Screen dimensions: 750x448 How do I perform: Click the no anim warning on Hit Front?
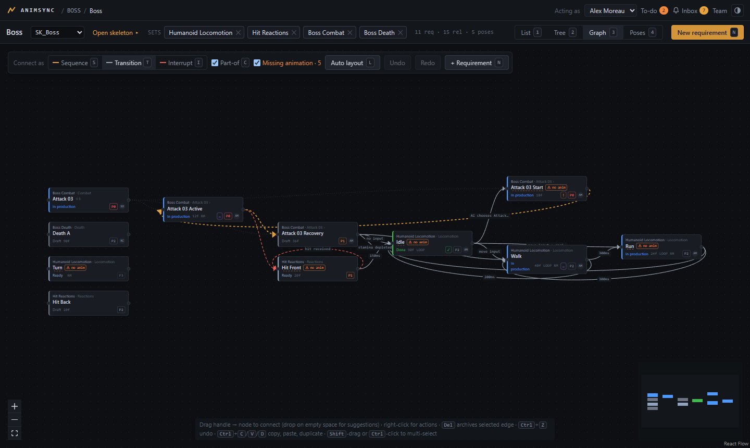click(315, 268)
